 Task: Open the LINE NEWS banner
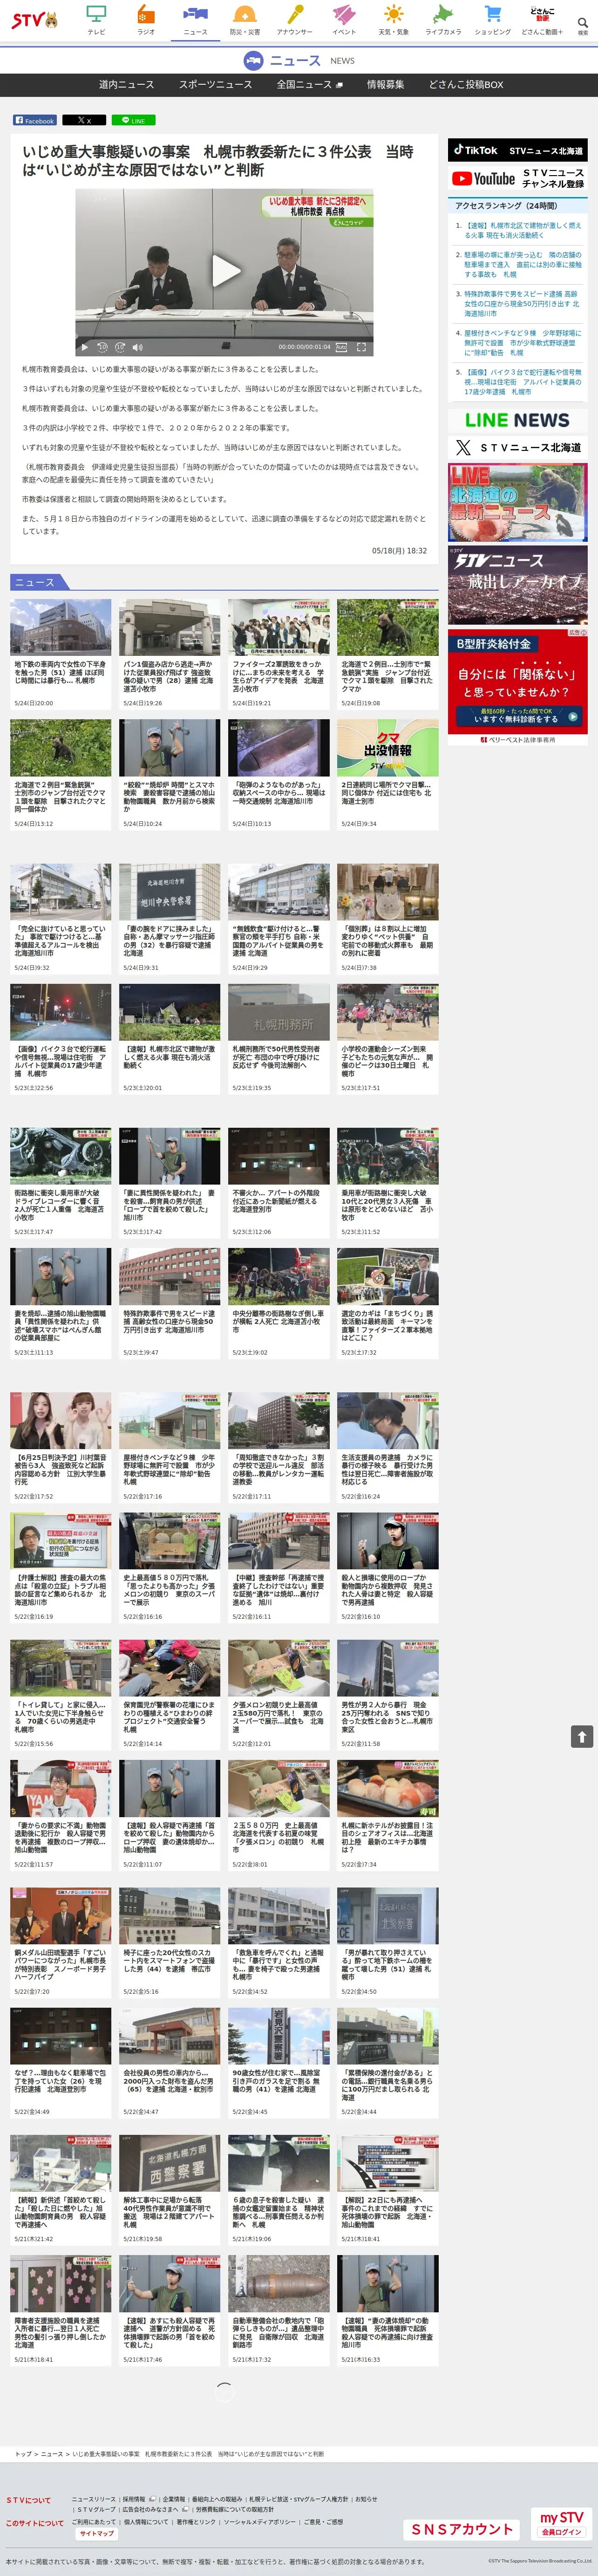click(x=517, y=420)
